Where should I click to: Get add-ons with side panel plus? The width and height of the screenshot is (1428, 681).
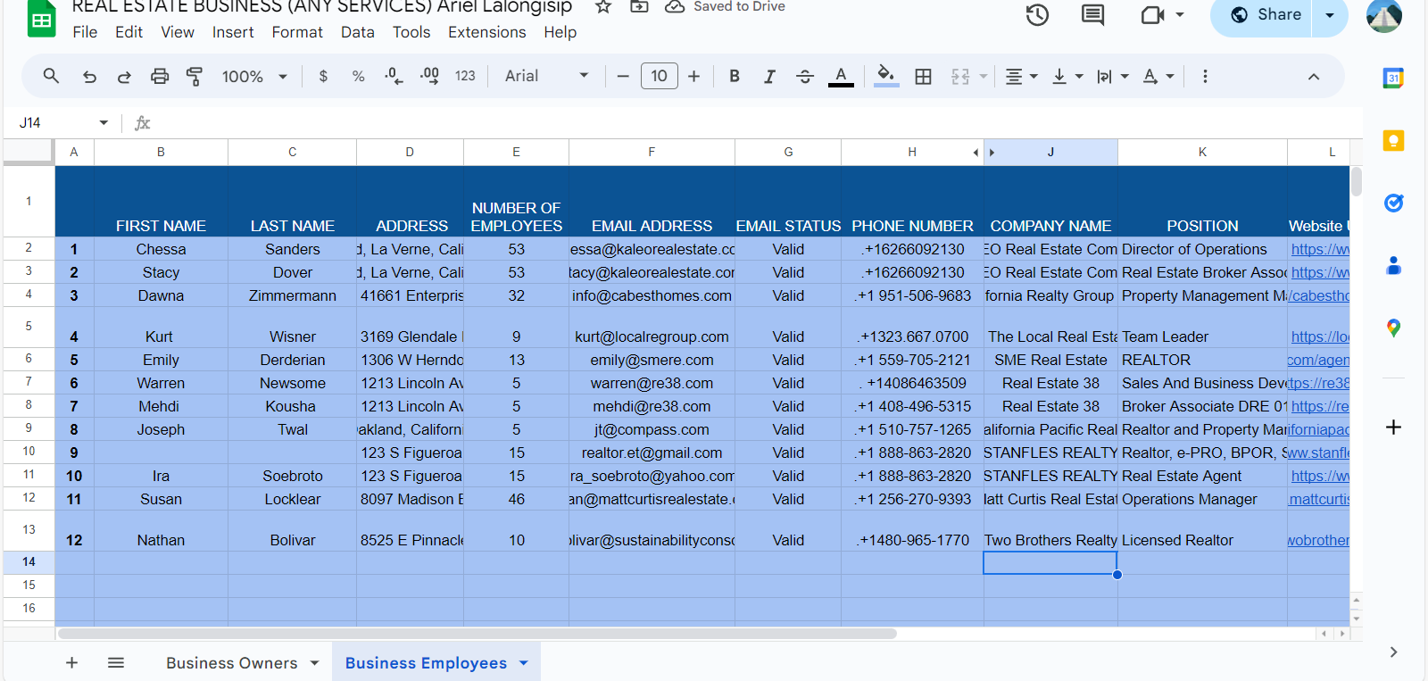click(x=1393, y=428)
